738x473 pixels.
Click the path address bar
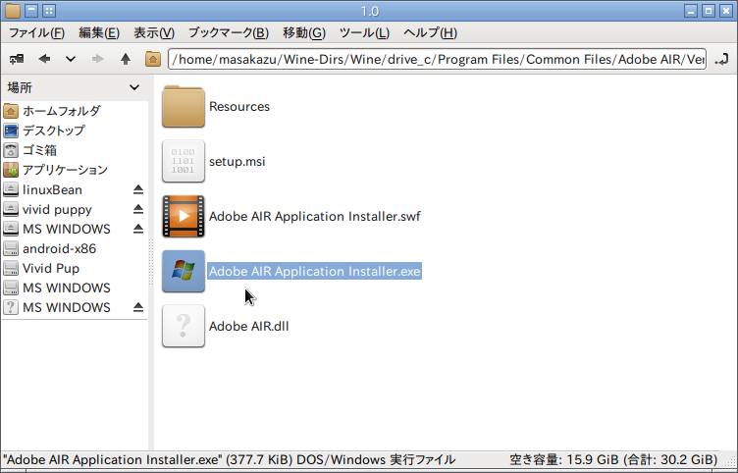click(x=437, y=59)
